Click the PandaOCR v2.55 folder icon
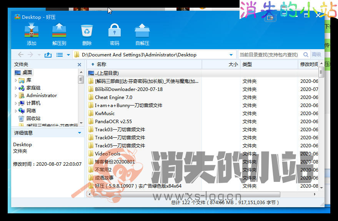This screenshot has width=338, height=221. [x=91, y=121]
